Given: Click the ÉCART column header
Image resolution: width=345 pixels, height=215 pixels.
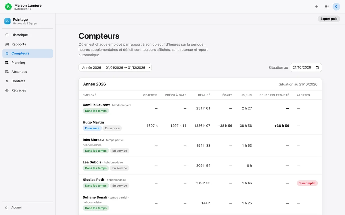Looking at the screenshot, I should 227,95.
